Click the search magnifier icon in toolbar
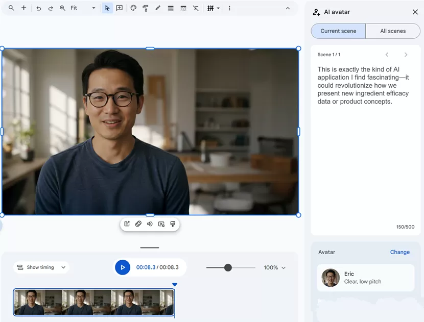424x322 pixels. (x=11, y=8)
